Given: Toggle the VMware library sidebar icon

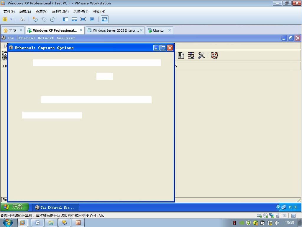Looking at the screenshot, I should pos(65,19).
